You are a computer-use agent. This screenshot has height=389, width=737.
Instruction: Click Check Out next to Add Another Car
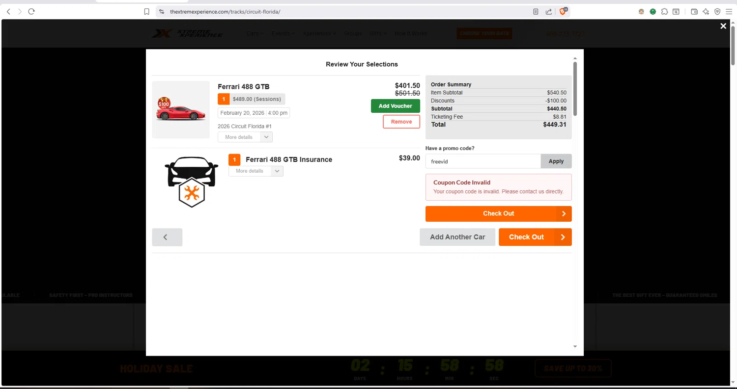[535, 237]
